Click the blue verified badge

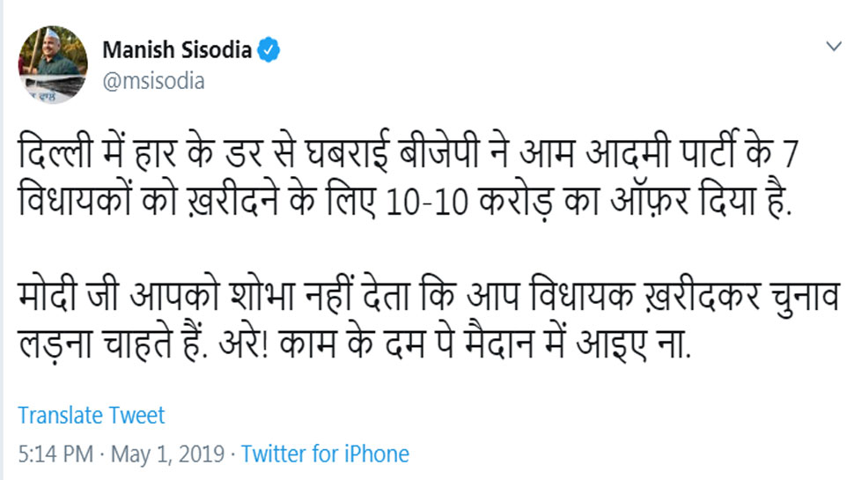pyautogui.click(x=269, y=50)
